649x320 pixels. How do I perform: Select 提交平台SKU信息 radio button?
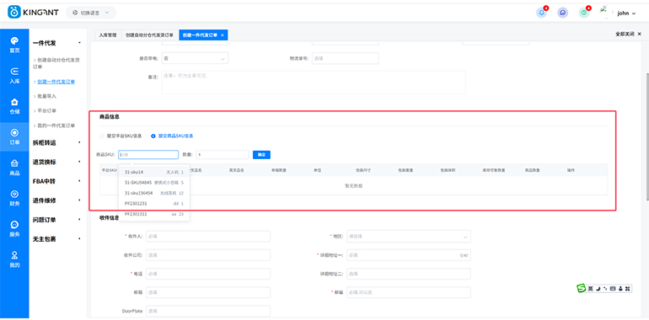pos(121,136)
